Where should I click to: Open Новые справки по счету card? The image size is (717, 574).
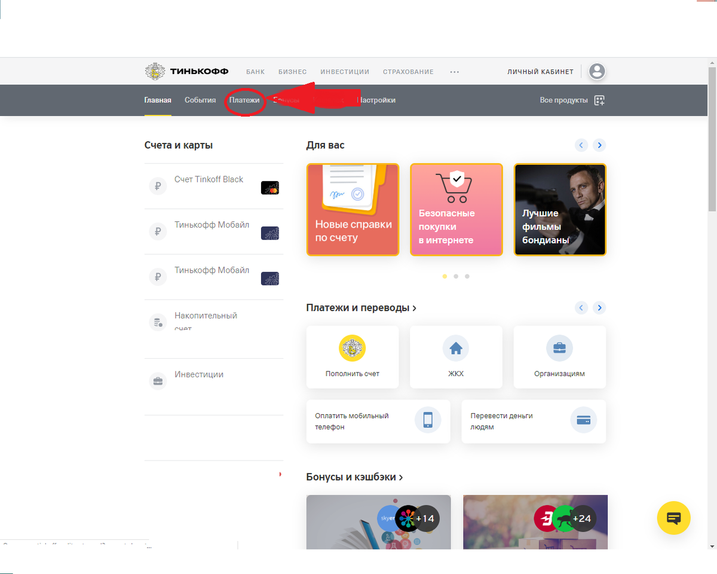pos(353,210)
